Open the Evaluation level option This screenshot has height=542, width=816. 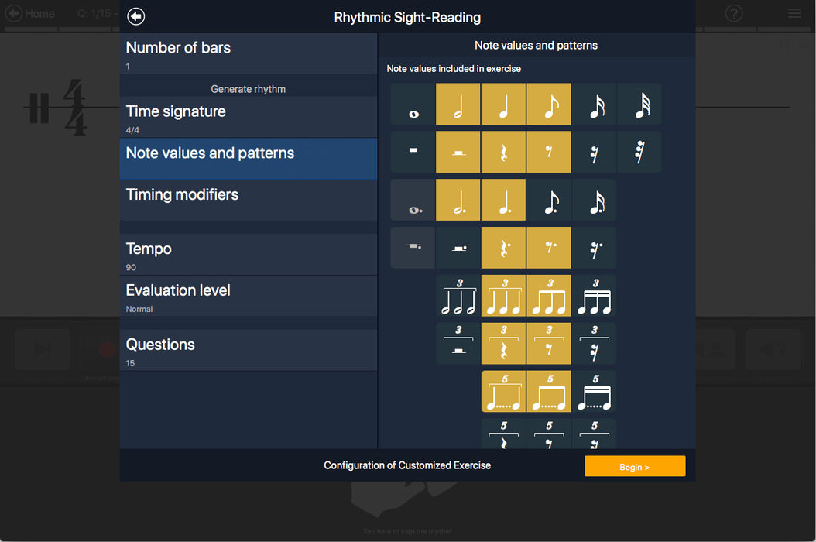248,297
